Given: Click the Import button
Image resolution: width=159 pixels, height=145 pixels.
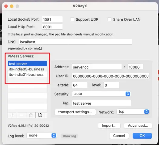Looking at the screenshot, I should [109, 126].
